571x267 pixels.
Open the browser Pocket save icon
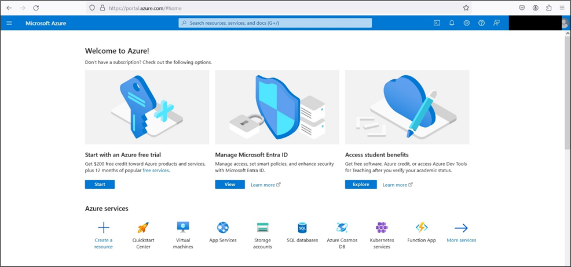point(522,8)
